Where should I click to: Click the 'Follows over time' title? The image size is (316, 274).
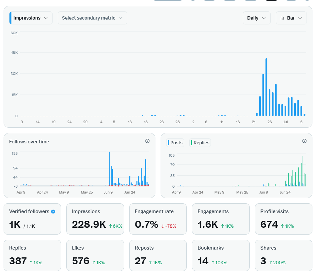[29, 142]
